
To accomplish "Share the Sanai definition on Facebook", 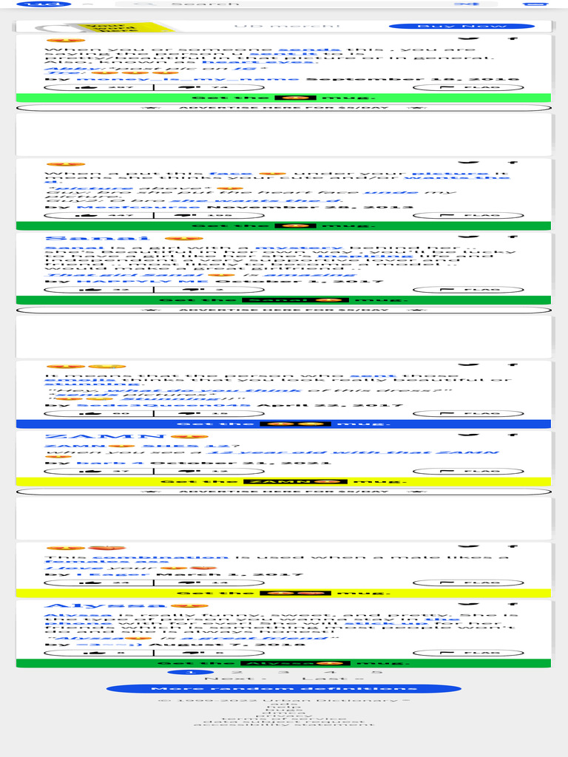I will [x=513, y=237].
